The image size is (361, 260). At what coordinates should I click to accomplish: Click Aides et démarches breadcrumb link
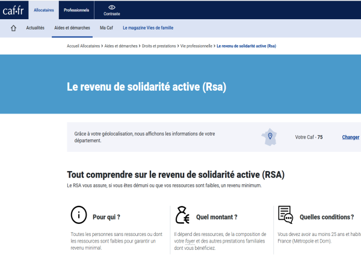click(121, 46)
